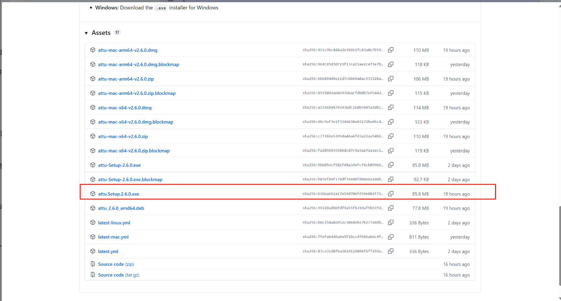Click file icon beside Source code (tar.gz)
This screenshot has width=561, height=301.
93,275
